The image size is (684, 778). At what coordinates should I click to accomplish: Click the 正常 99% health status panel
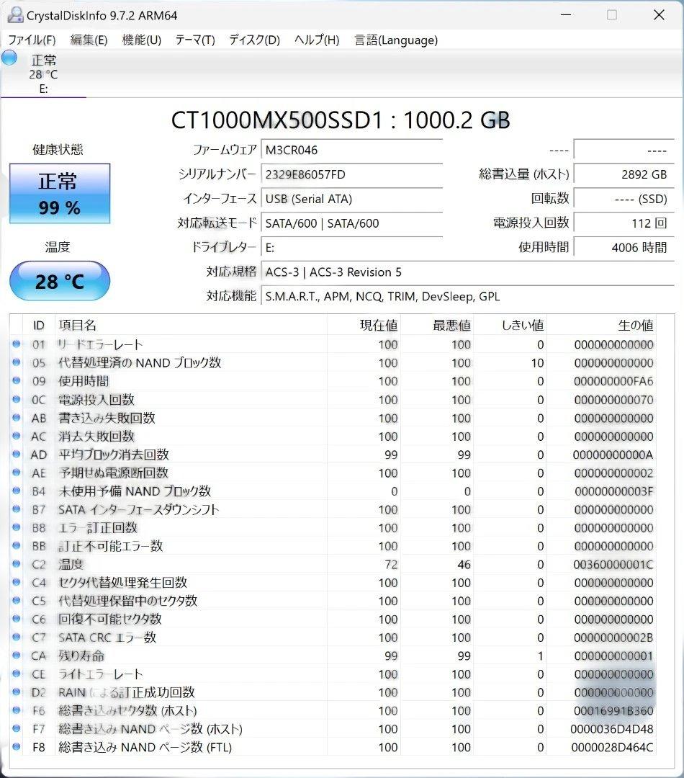[60, 193]
